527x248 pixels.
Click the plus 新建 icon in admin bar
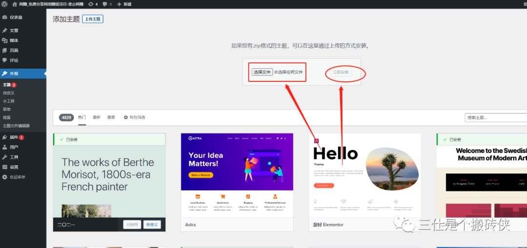point(120,4)
